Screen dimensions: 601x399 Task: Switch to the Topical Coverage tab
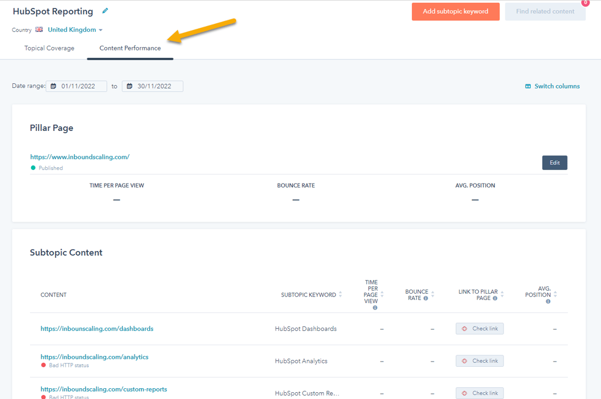(x=49, y=48)
